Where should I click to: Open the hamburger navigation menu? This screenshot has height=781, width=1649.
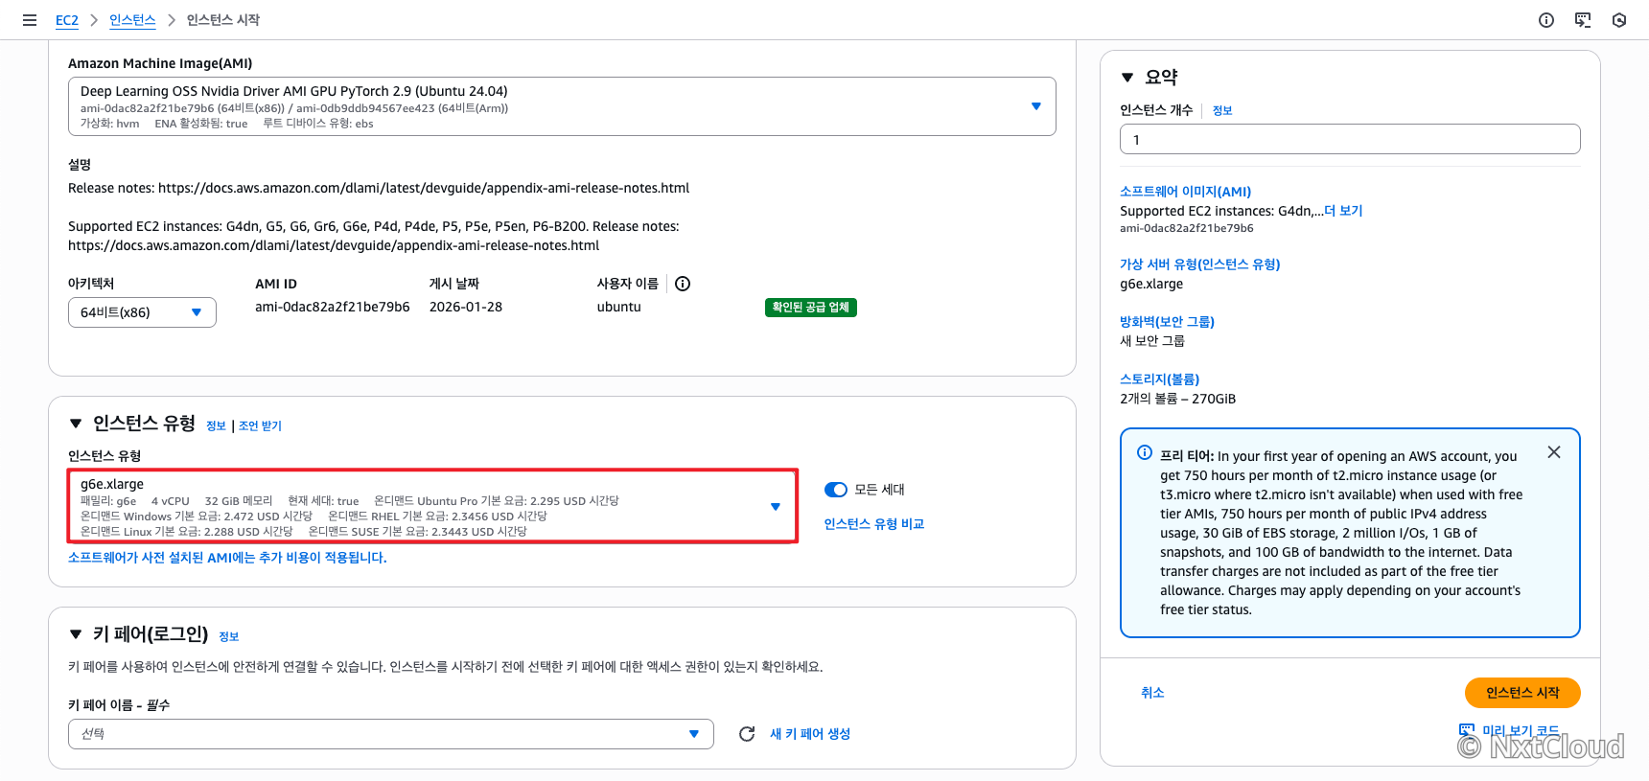click(x=30, y=20)
